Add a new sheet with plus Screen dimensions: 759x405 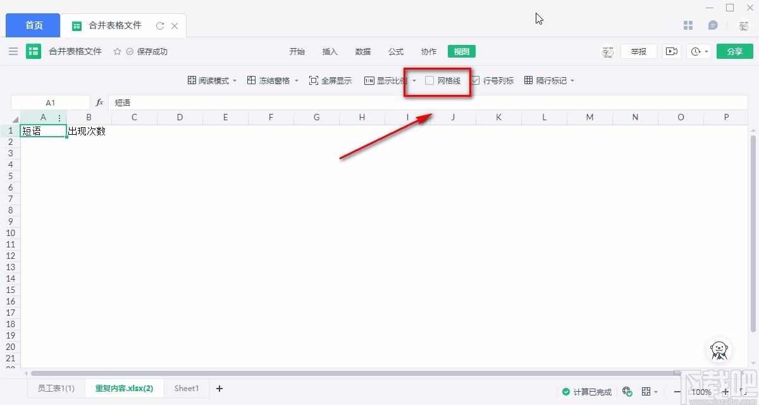click(219, 389)
